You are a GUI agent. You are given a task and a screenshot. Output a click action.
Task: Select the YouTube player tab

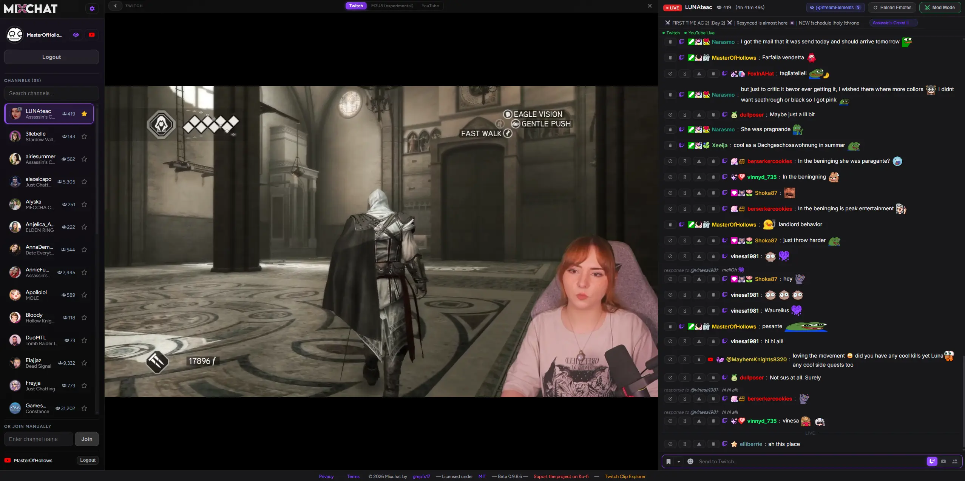[430, 6]
